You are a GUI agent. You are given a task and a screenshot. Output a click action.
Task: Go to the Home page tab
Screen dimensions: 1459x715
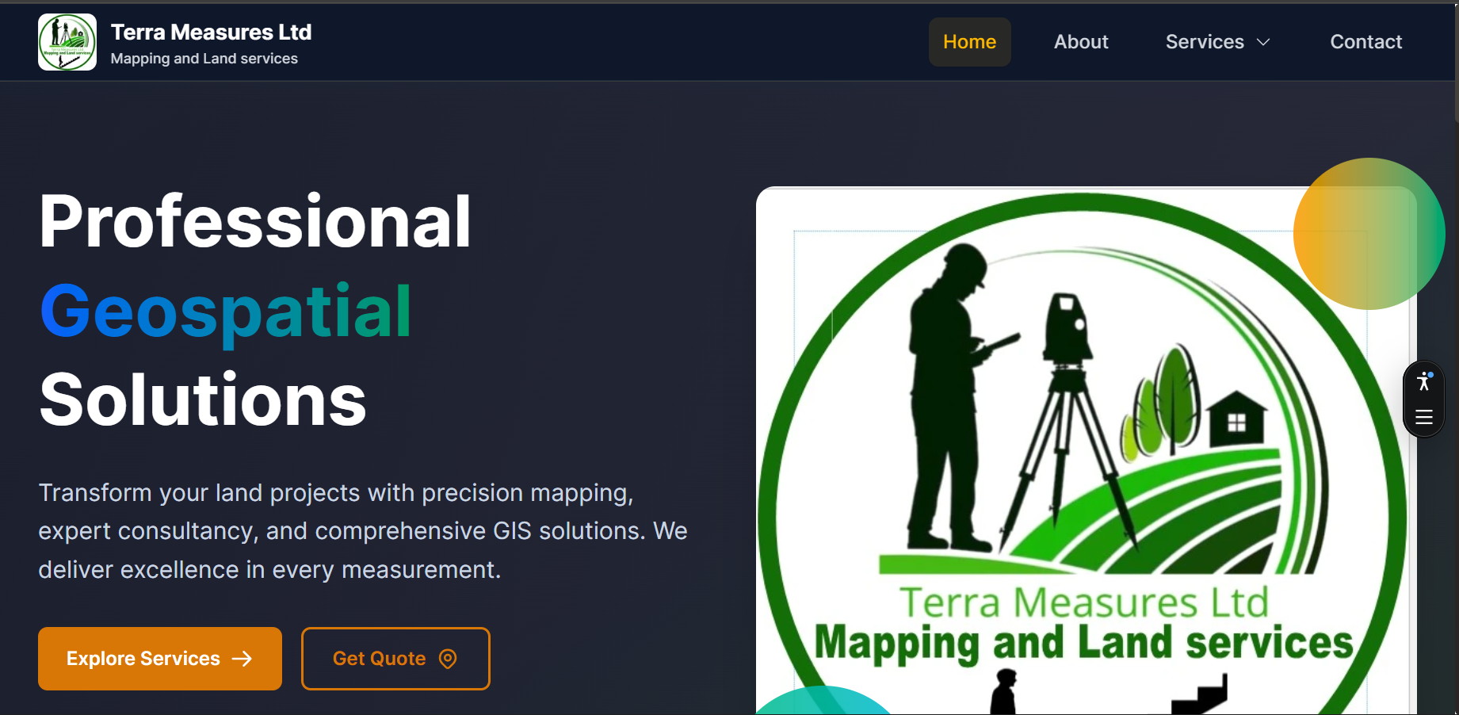969,42
